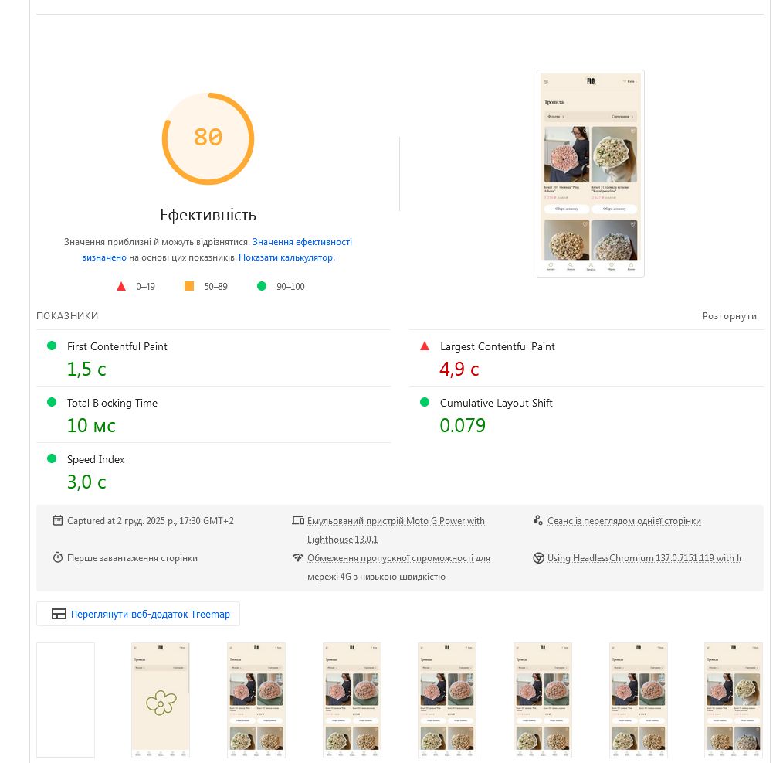Image resolution: width=783 pixels, height=763 pixels.
Task: Click the Treemap icon in the button
Action: coord(59,615)
